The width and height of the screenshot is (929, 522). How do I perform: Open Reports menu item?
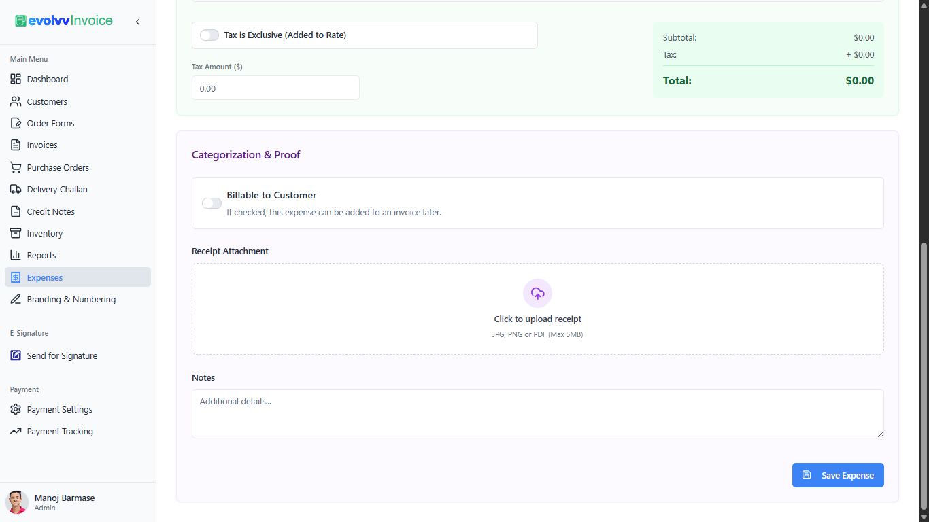(x=78, y=255)
